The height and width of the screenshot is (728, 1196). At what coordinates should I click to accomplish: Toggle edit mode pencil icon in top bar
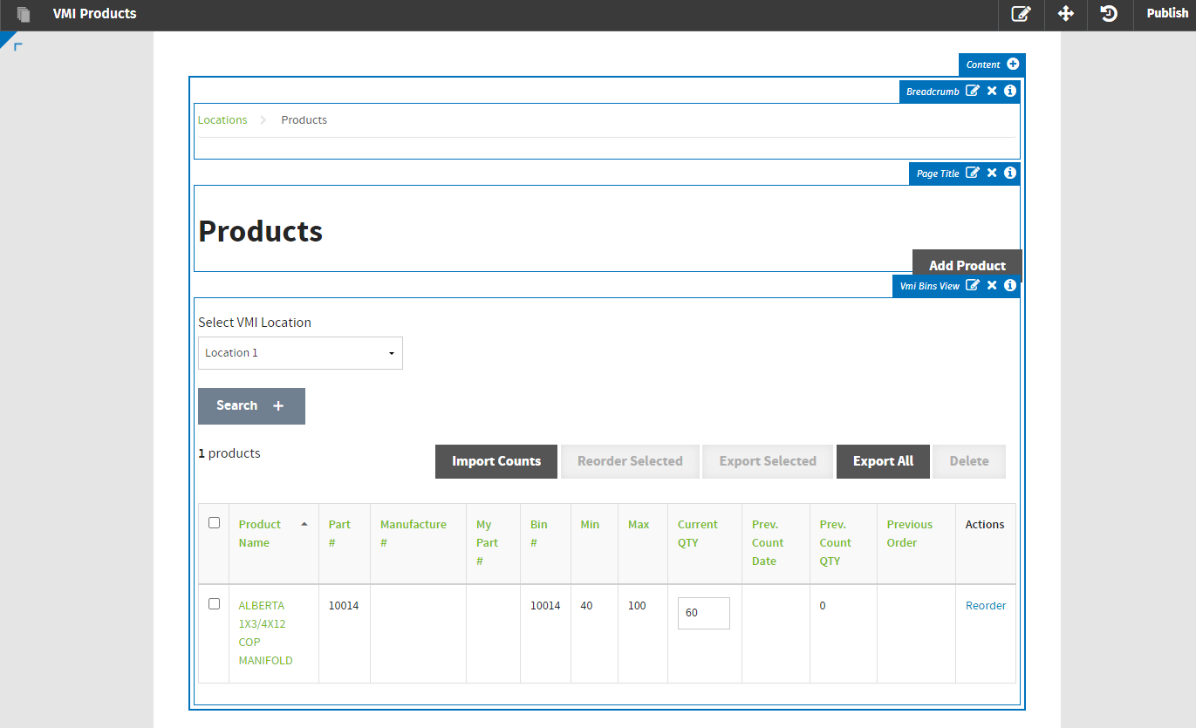coord(1021,14)
